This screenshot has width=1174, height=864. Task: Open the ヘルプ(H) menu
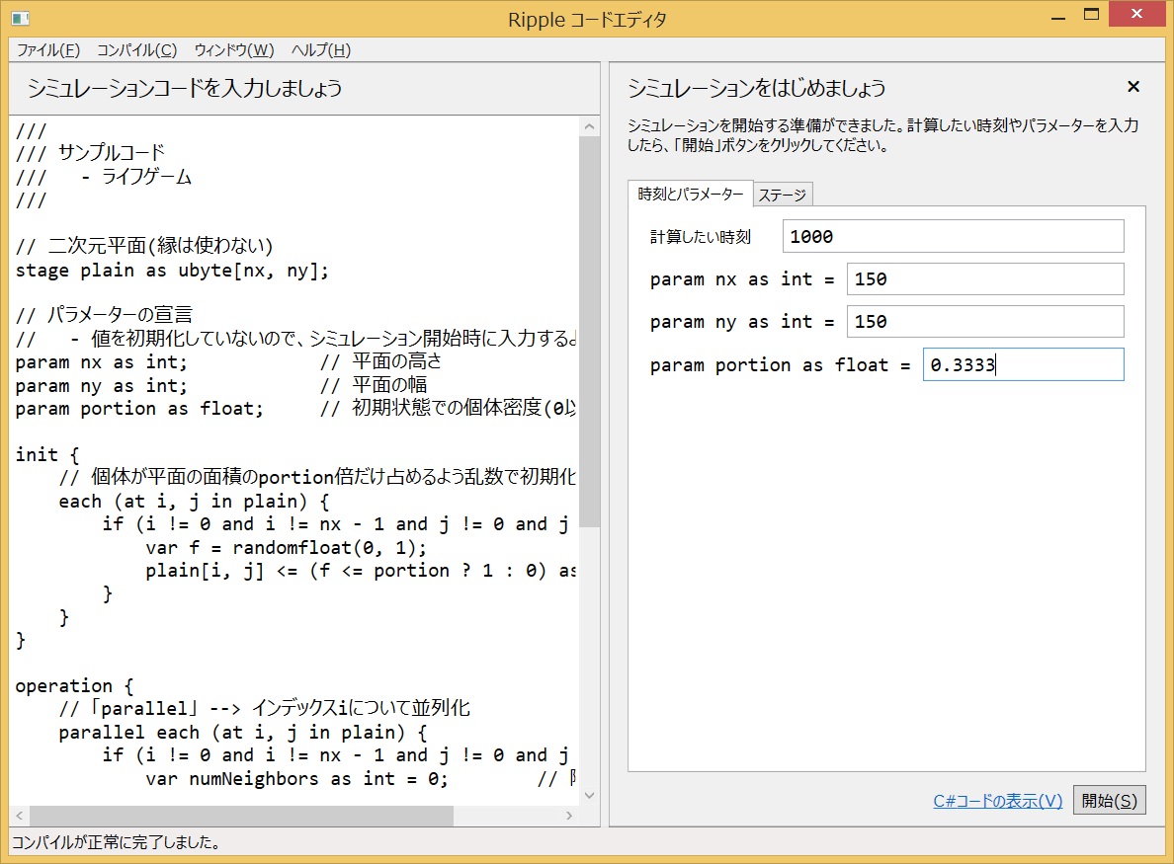(320, 50)
